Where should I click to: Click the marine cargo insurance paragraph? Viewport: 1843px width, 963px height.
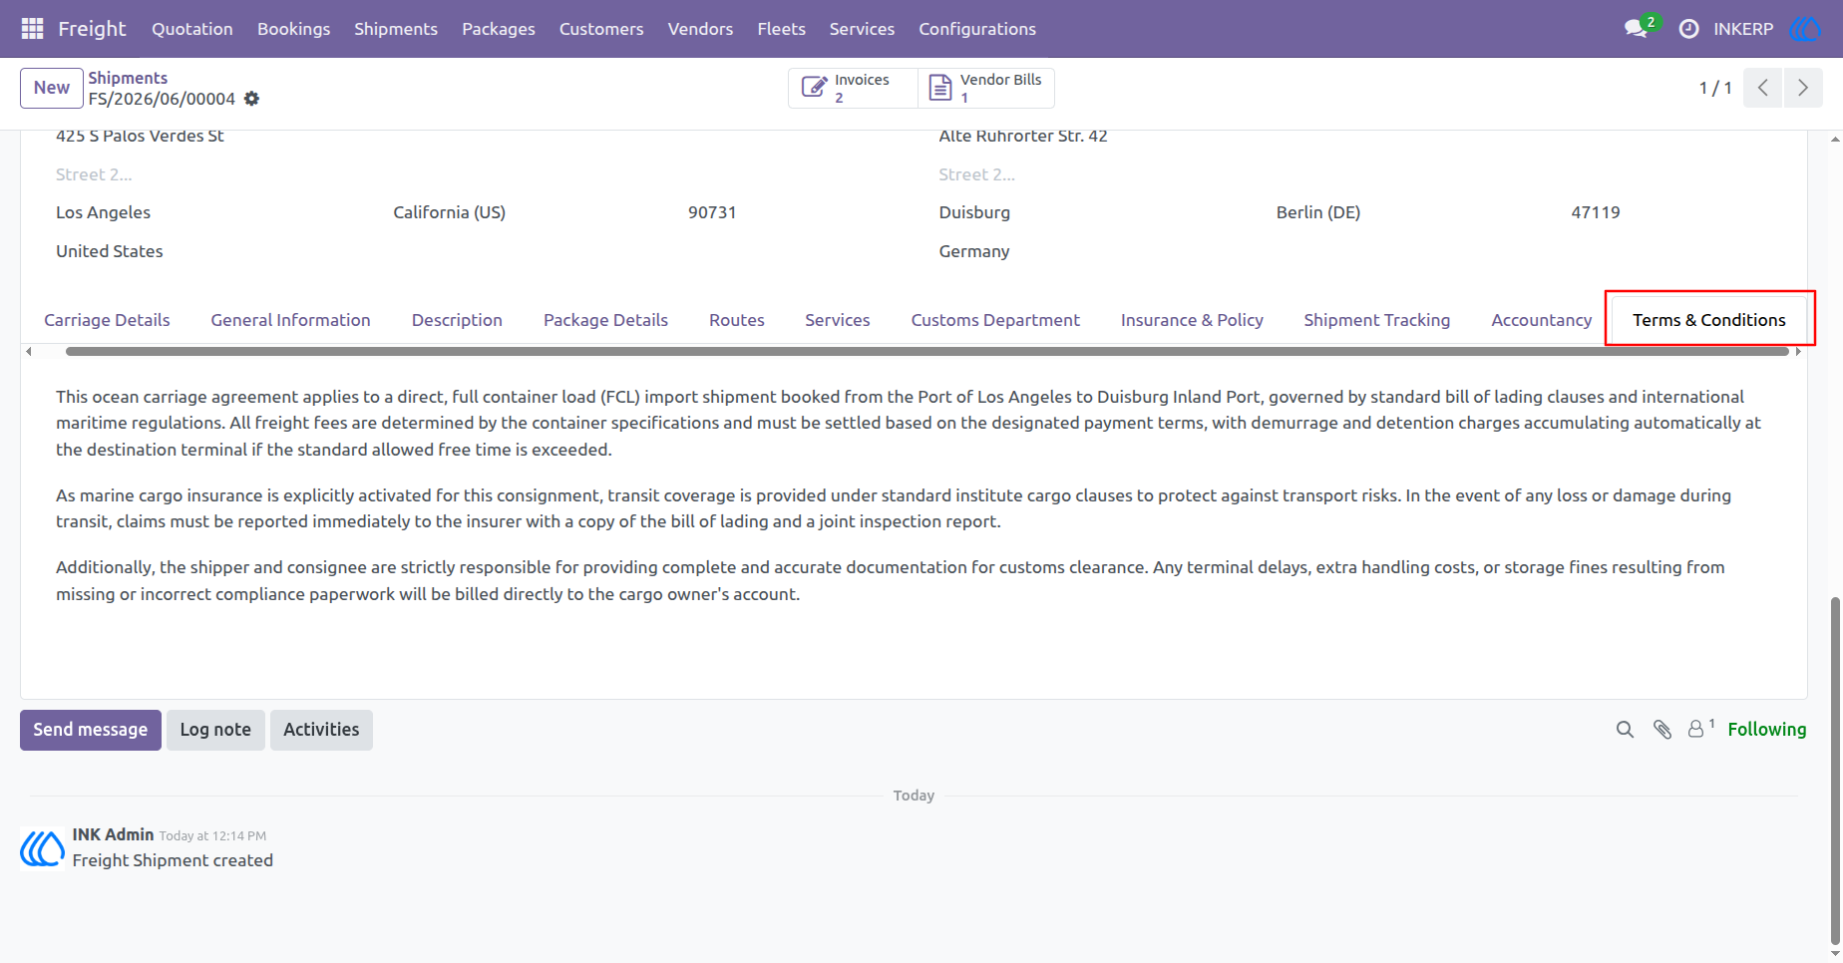pos(894,508)
